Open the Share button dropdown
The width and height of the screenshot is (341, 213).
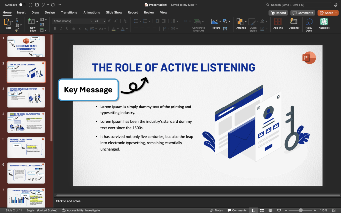click(x=335, y=13)
